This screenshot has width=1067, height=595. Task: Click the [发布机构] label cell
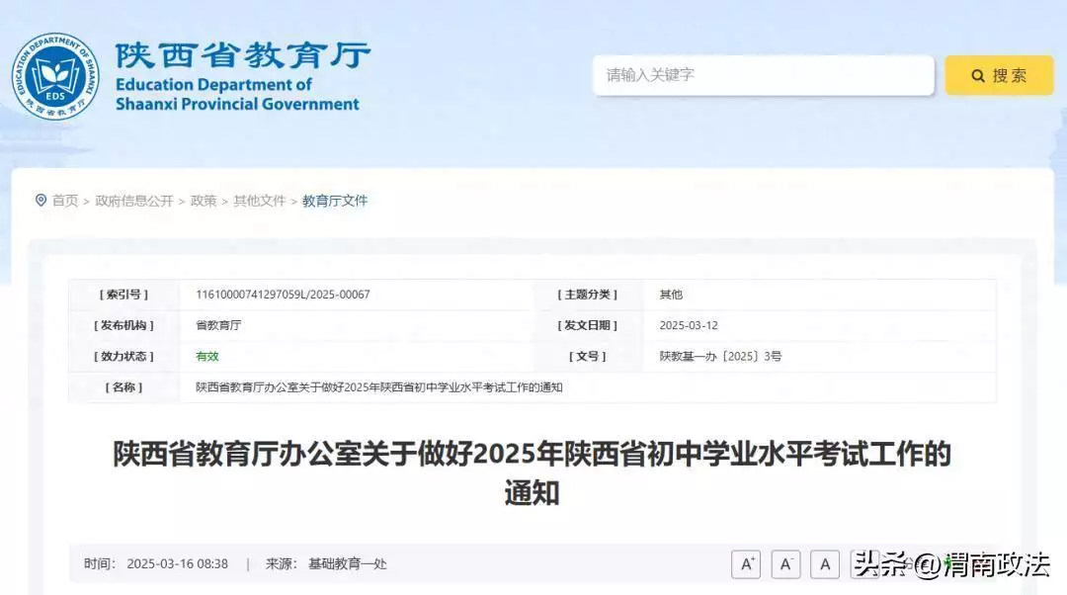(x=123, y=325)
